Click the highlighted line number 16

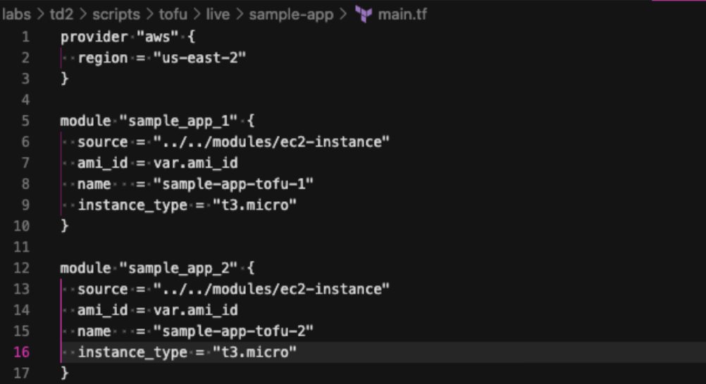pyautogui.click(x=21, y=352)
